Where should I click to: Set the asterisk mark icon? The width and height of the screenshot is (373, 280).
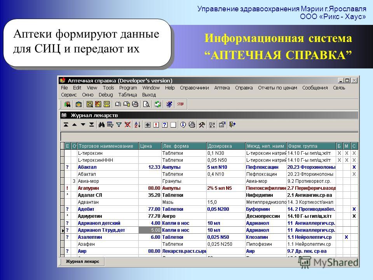click(148, 125)
